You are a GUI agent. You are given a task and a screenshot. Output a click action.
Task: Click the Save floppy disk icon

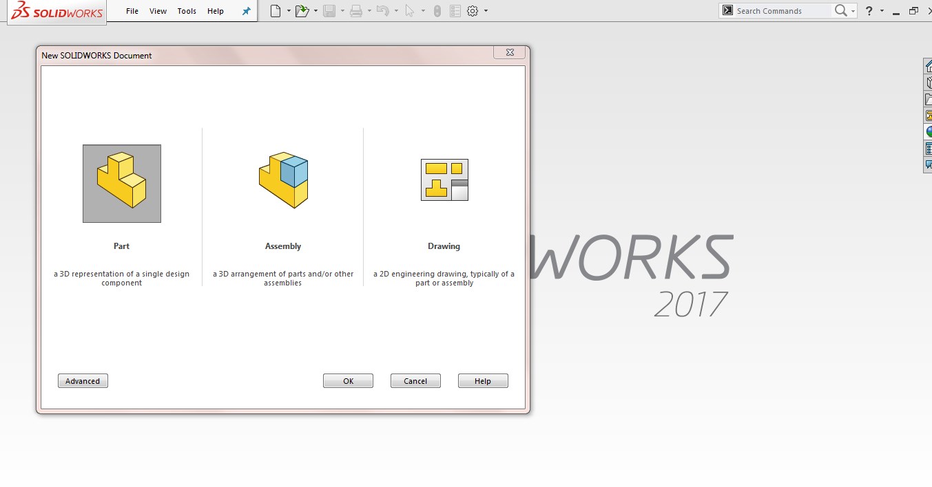pos(329,11)
